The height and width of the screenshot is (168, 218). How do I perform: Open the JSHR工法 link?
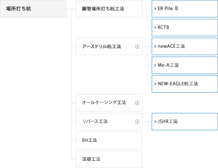185,121
